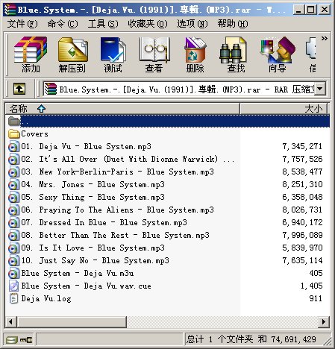335x349 pixels.
Task: Click the archive path address field
Action: pos(179,89)
